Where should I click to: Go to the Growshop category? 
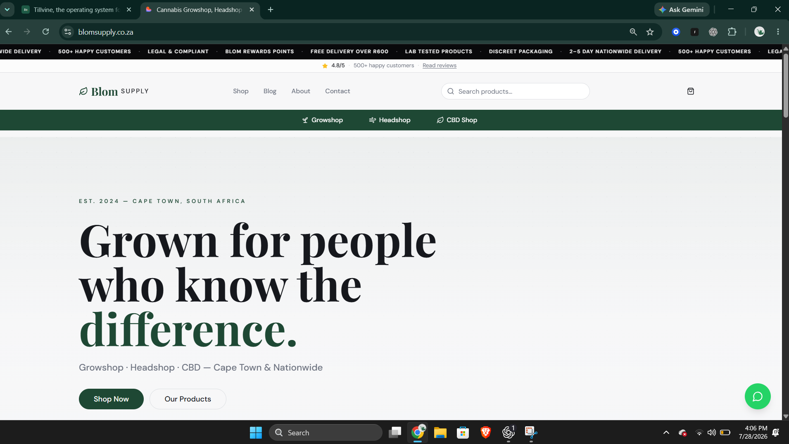click(x=323, y=120)
